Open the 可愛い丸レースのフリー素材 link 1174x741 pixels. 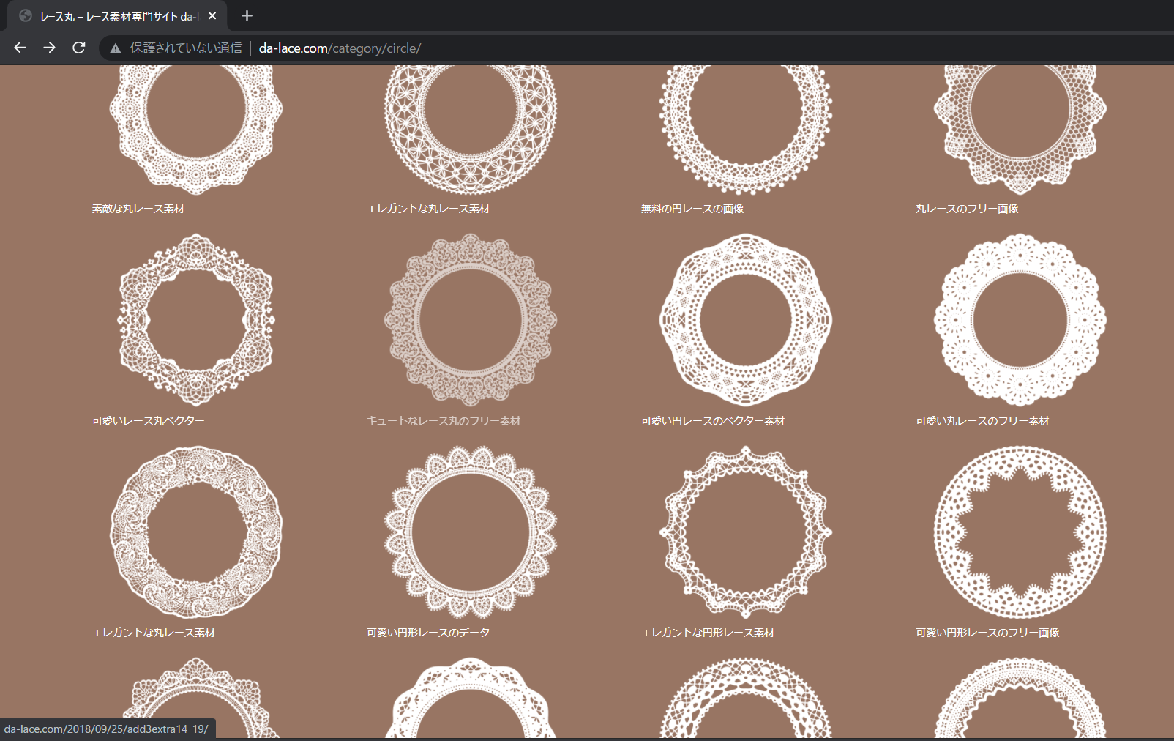pos(982,421)
